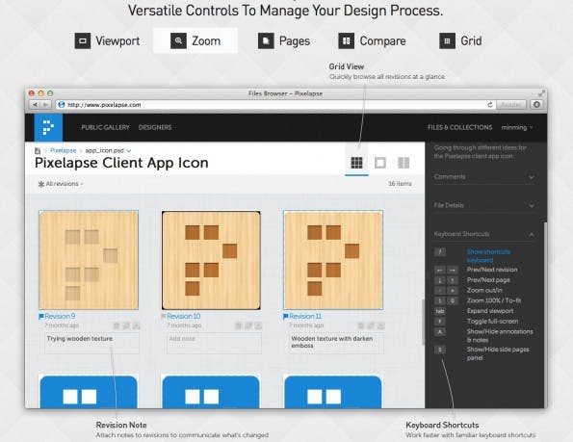Click the 'Expand viewport' shortcut text
The image size is (573, 442).
(490, 311)
